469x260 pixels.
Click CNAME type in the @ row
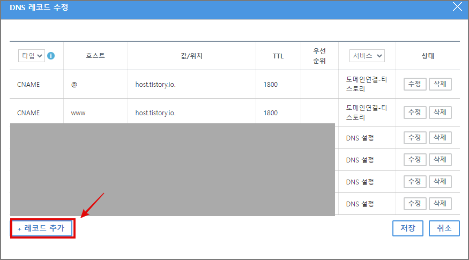pyautogui.click(x=28, y=85)
